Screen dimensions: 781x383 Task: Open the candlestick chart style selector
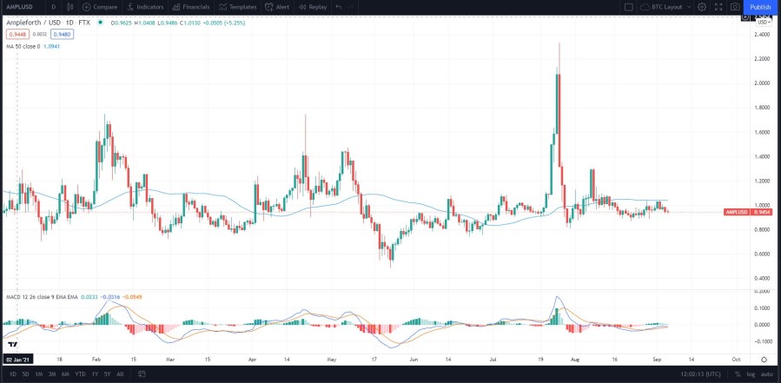[x=70, y=7]
